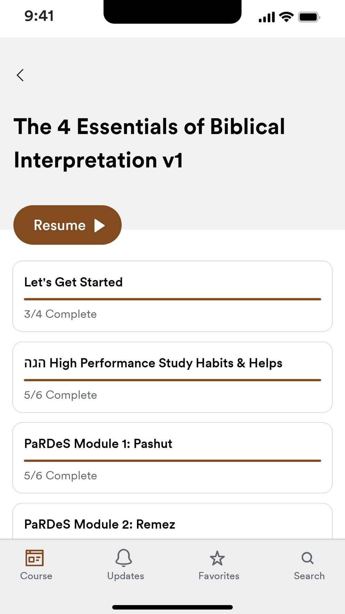Tap the battery status icon
Image resolution: width=345 pixels, height=614 pixels.
coord(309,17)
